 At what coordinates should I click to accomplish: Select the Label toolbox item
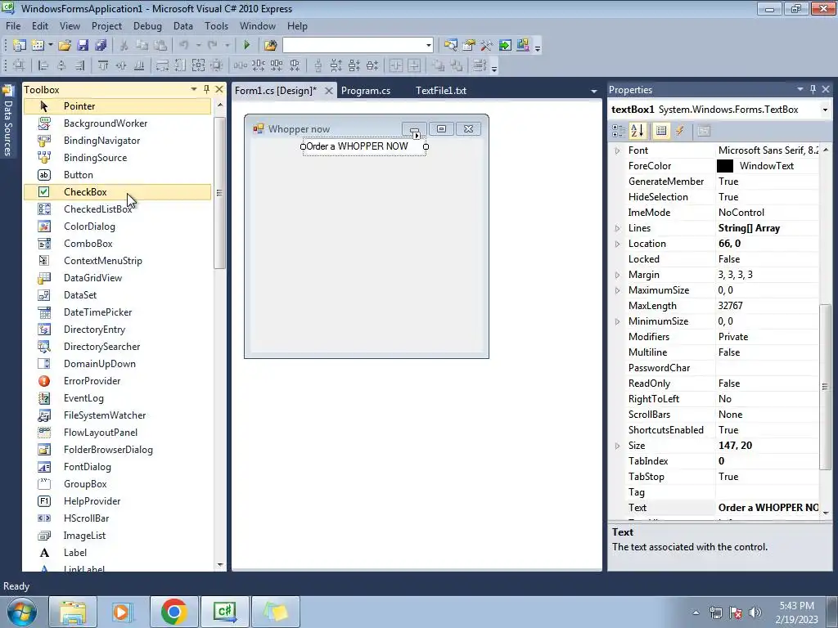coord(118,553)
